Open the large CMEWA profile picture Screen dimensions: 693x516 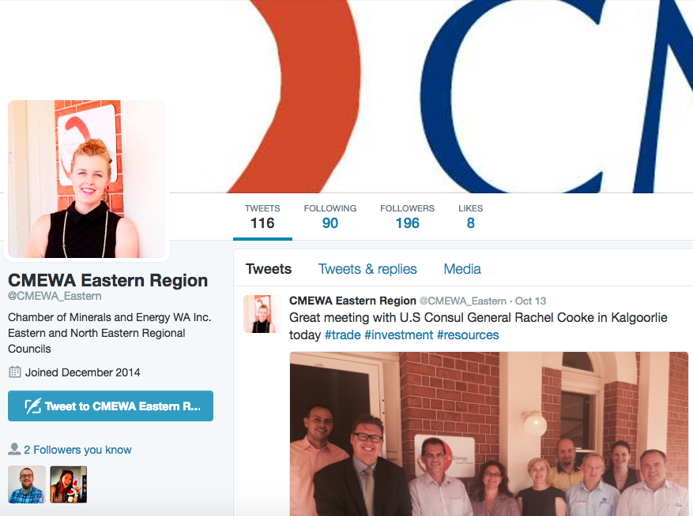point(87,179)
